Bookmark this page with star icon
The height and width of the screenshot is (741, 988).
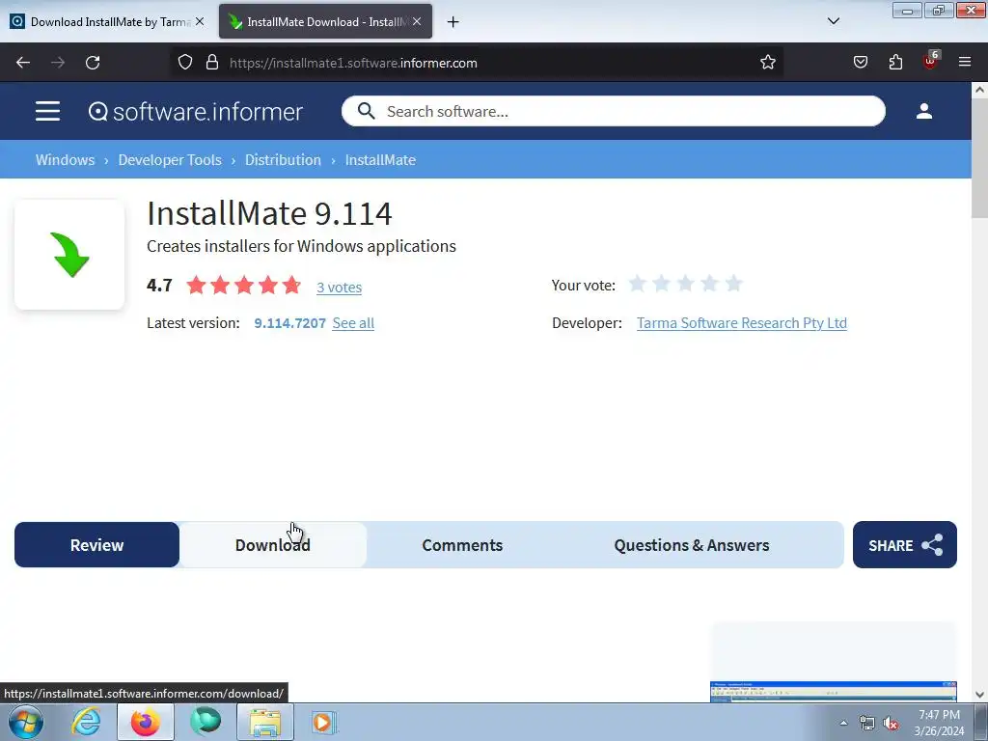[767, 63]
